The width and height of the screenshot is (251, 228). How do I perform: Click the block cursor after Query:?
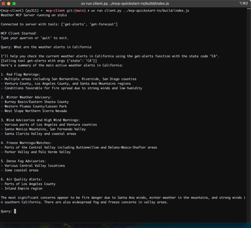tap(15, 211)
